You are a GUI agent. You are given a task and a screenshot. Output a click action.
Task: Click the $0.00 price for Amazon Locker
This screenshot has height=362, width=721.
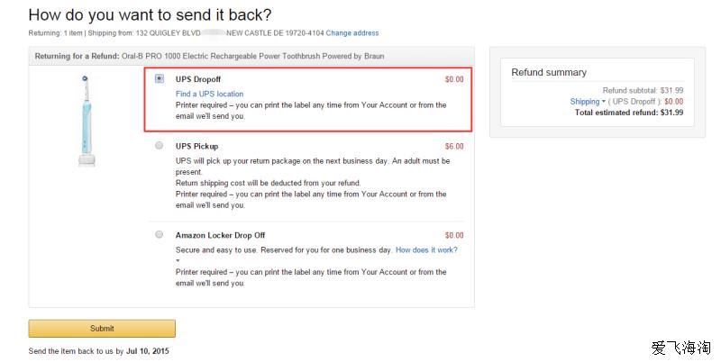click(x=454, y=235)
